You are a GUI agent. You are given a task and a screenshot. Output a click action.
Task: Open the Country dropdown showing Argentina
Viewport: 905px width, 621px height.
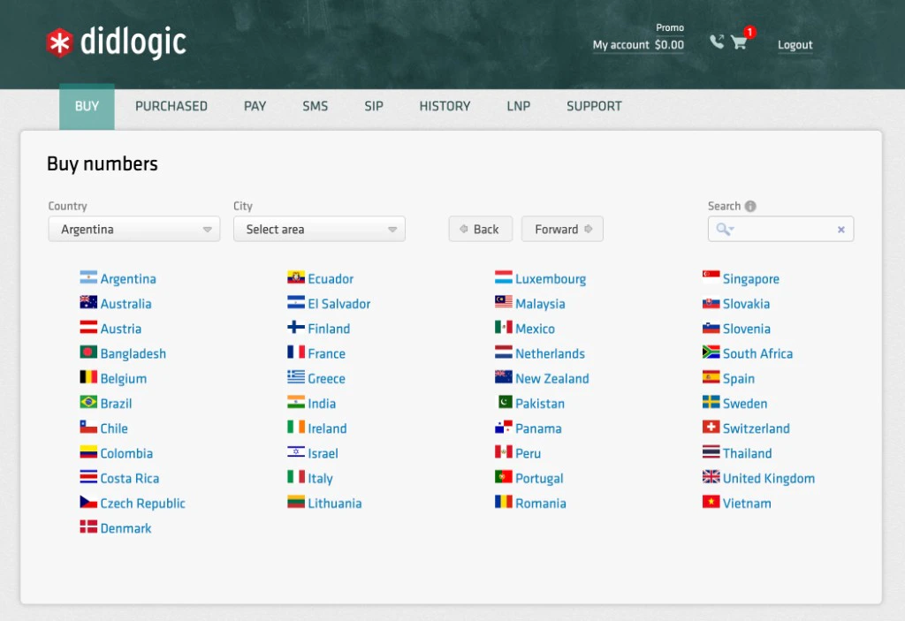134,229
